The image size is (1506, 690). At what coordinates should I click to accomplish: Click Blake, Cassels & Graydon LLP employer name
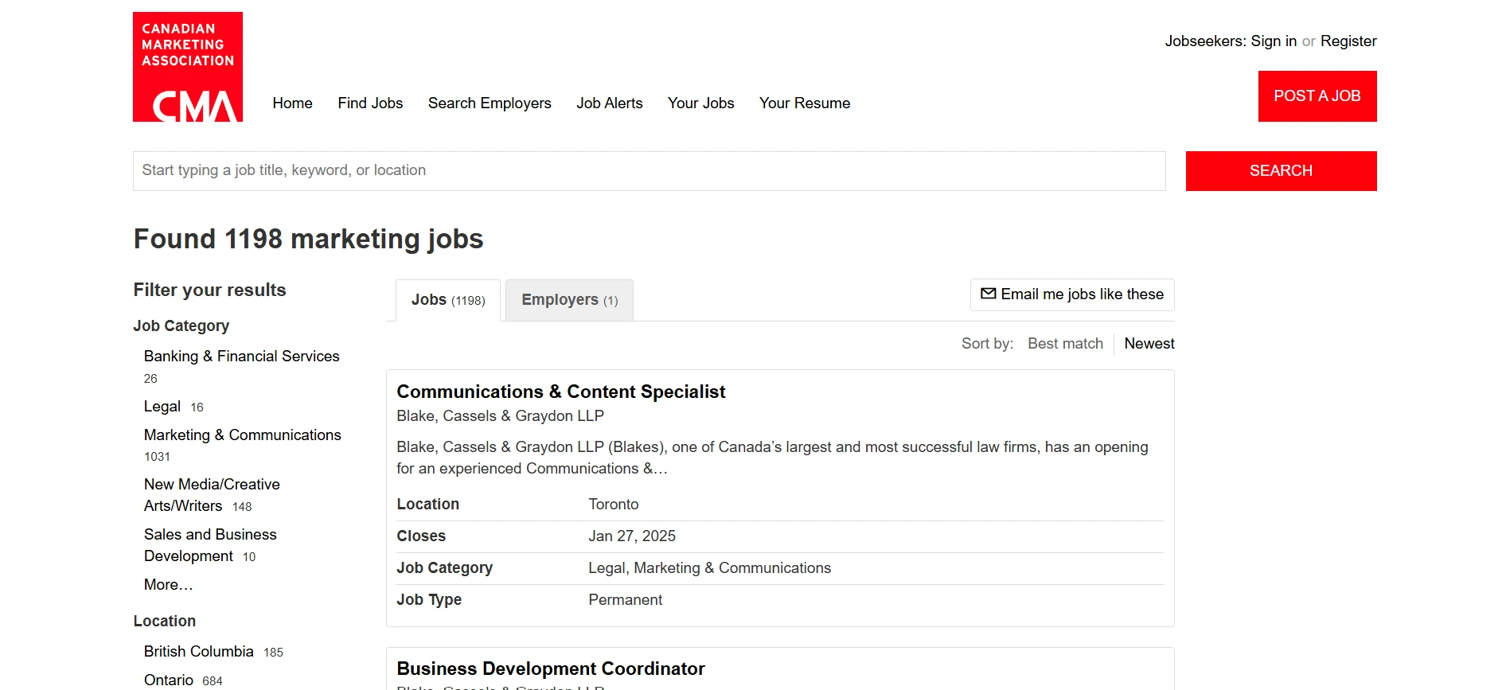coord(501,415)
